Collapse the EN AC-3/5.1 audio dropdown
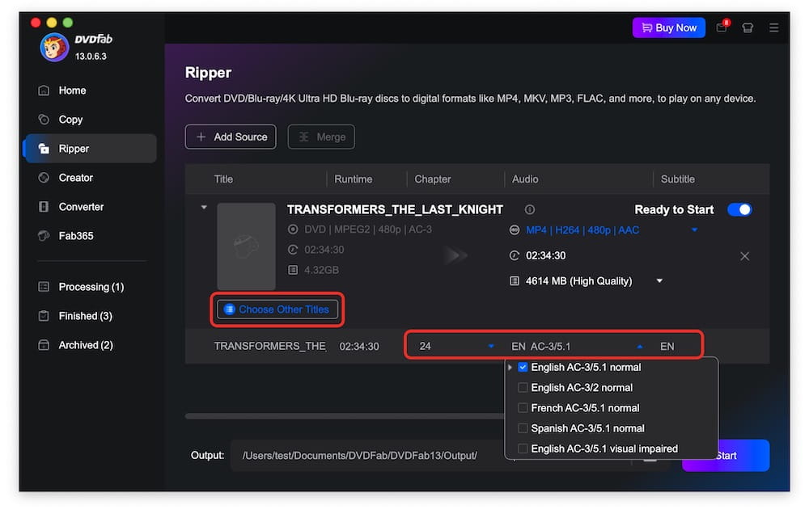The width and height of the screenshot is (809, 518). [x=640, y=347]
